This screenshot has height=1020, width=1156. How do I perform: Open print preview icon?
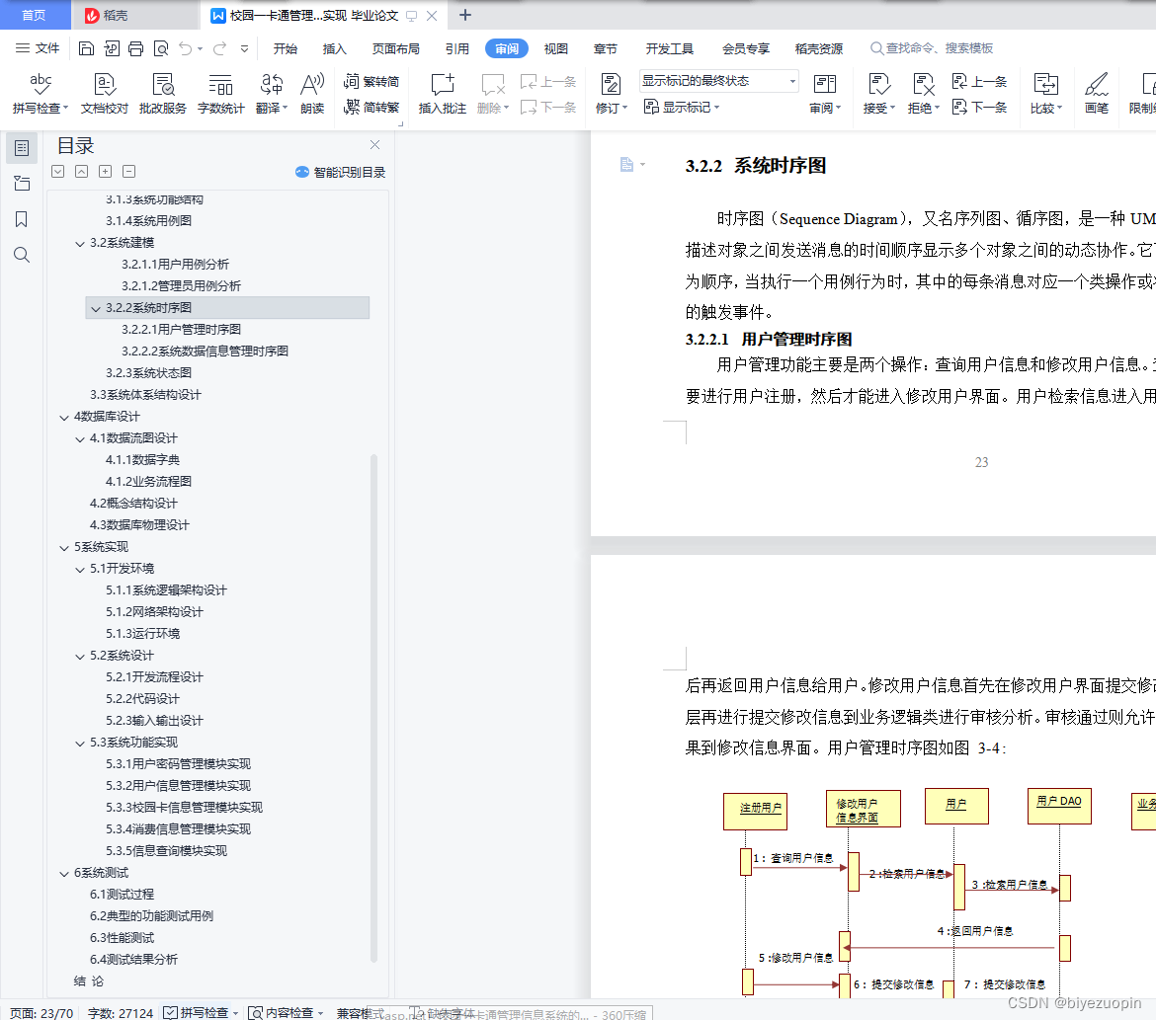161,48
